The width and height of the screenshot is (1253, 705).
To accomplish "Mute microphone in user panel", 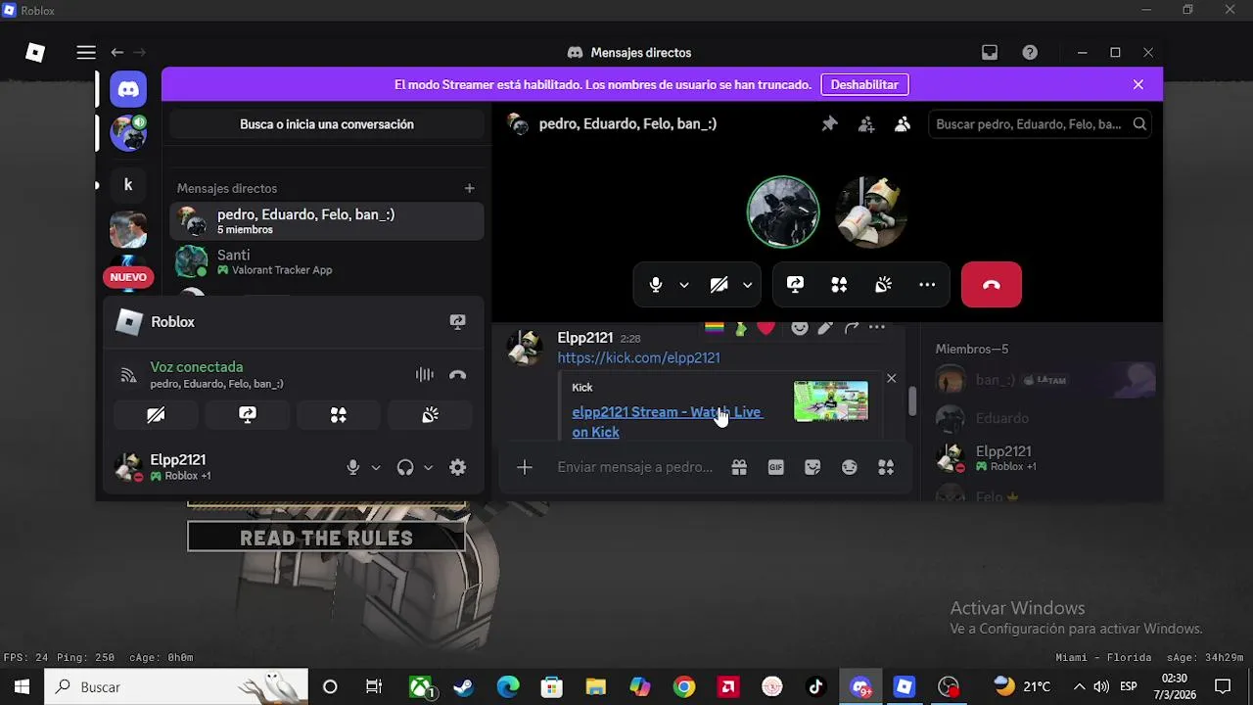I will (353, 468).
